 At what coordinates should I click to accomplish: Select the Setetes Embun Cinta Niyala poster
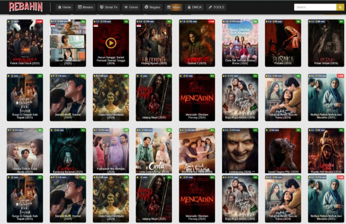point(25,151)
